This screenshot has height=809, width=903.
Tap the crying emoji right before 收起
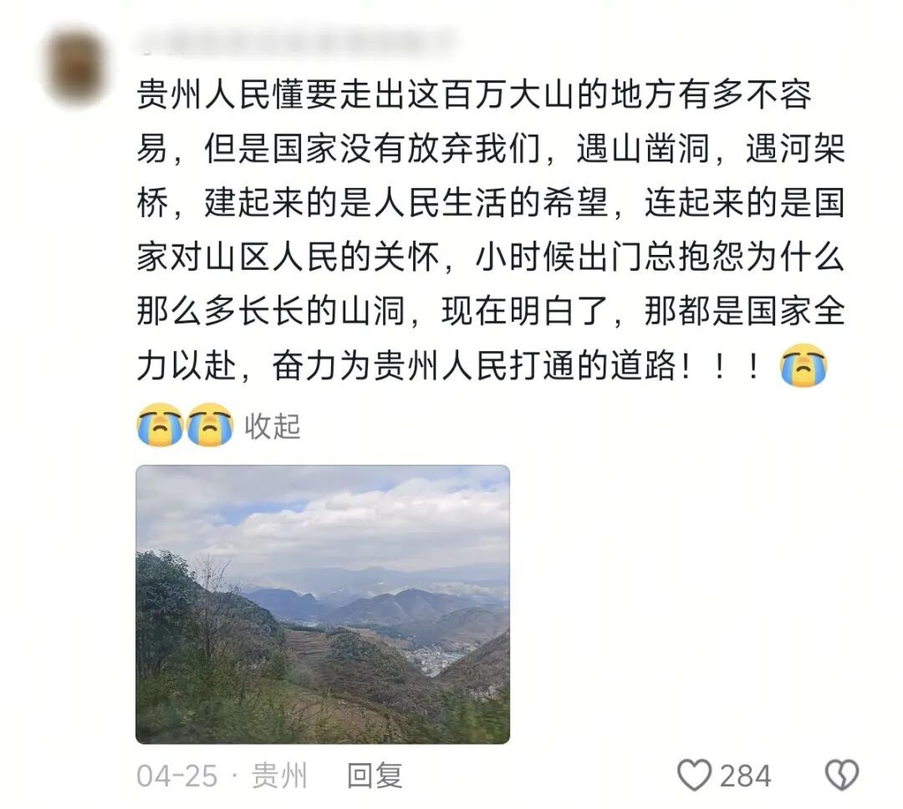(210, 425)
